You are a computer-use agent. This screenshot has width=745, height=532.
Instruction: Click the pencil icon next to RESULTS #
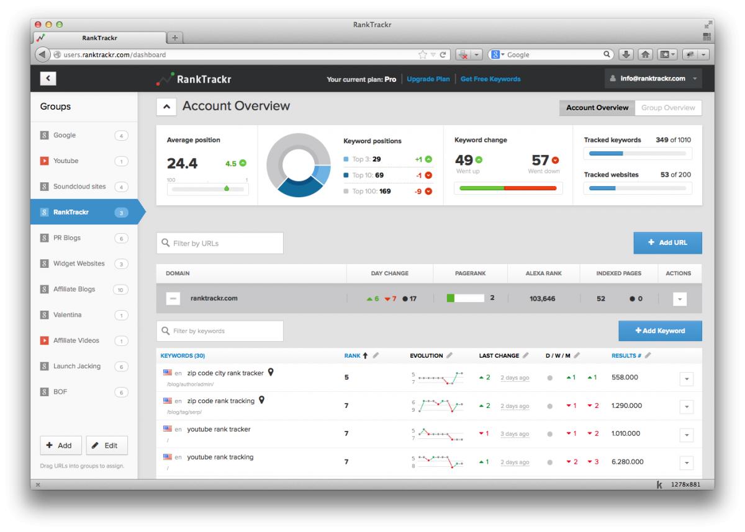coord(648,355)
